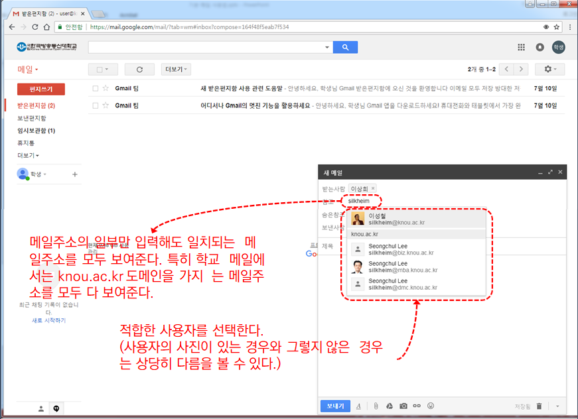Click the browser forward arrow

(x=24, y=27)
